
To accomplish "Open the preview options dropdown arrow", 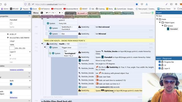I will [x=62, y=13].
